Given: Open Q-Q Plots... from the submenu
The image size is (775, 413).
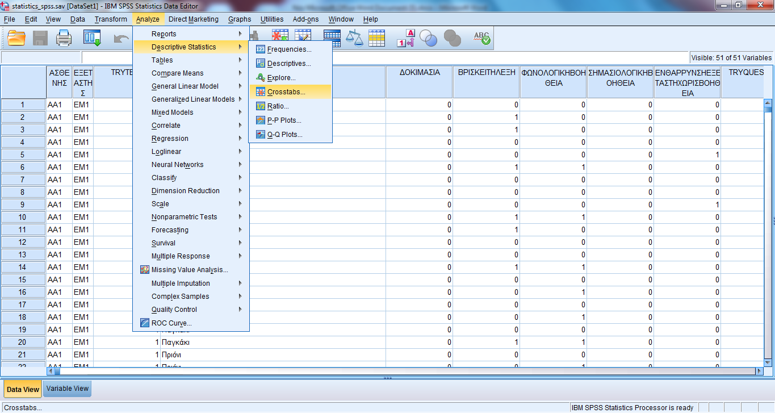Looking at the screenshot, I should [x=290, y=135].
